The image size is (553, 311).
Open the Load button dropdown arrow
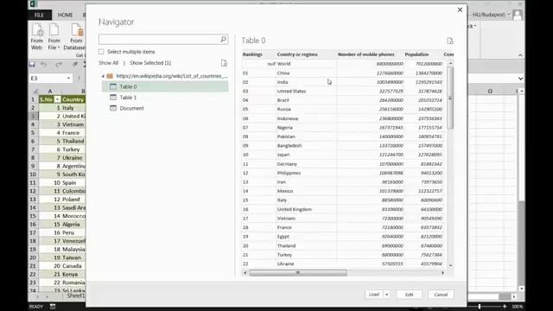pyautogui.click(x=387, y=295)
